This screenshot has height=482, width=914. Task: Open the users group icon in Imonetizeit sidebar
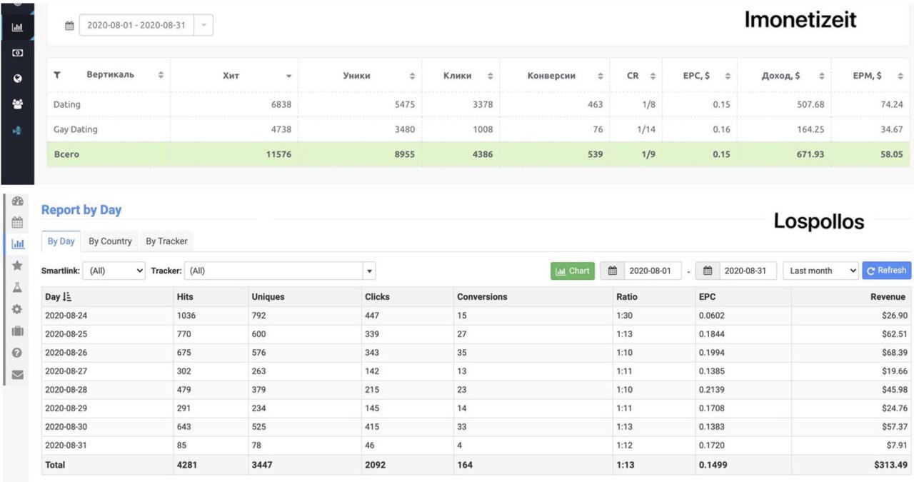[17, 104]
